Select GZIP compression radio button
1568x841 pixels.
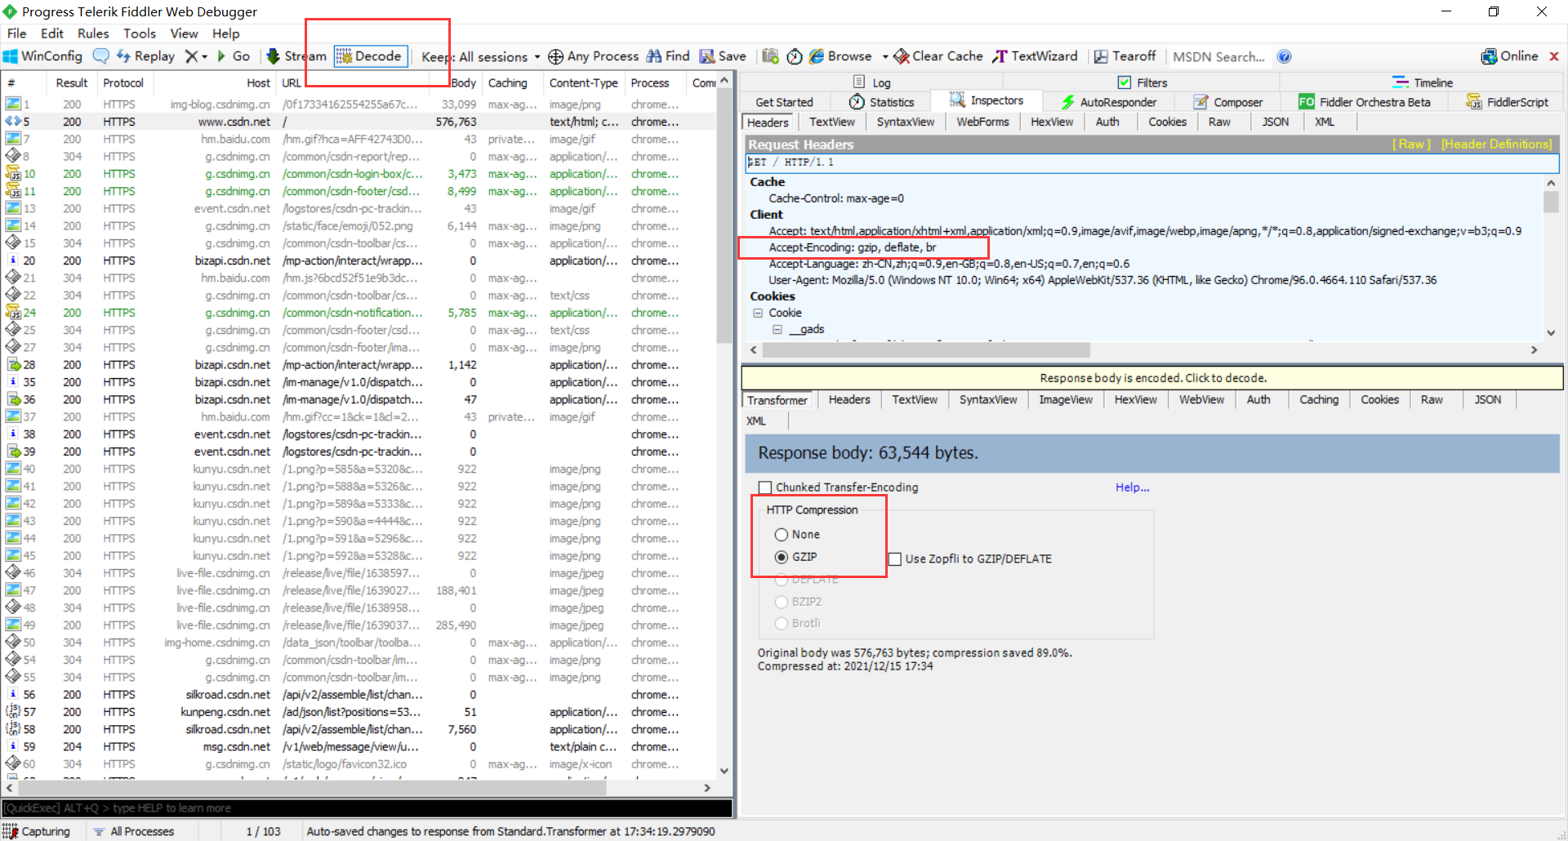coord(782,557)
